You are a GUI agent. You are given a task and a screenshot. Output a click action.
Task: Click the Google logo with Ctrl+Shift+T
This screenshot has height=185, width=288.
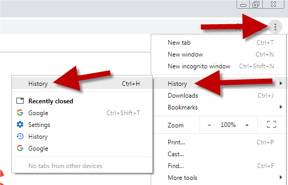point(20,113)
